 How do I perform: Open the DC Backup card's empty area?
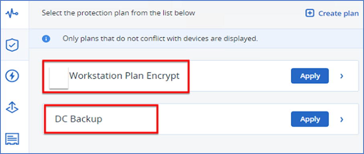point(223,119)
